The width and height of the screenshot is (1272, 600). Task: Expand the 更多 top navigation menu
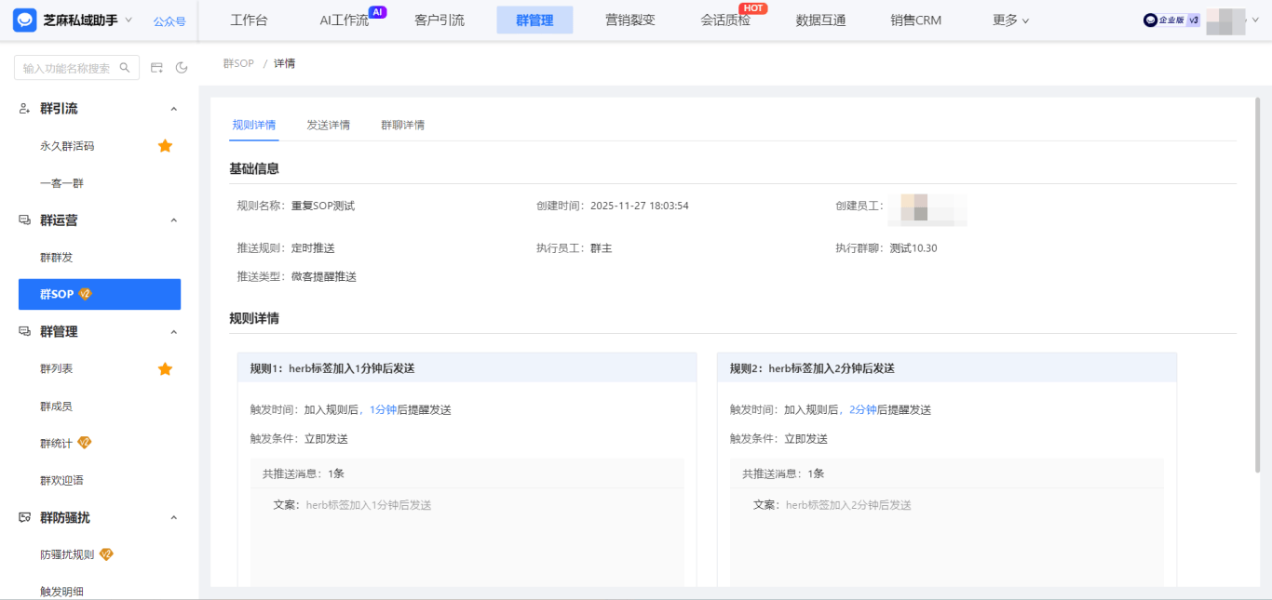pyautogui.click(x=1010, y=20)
